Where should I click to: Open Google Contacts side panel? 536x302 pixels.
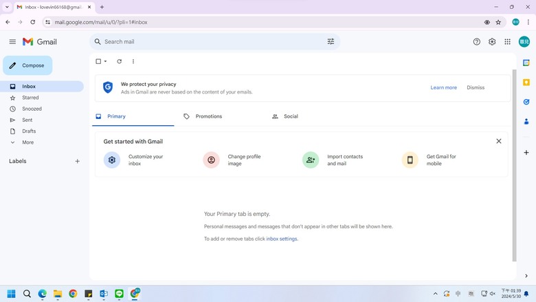526,121
